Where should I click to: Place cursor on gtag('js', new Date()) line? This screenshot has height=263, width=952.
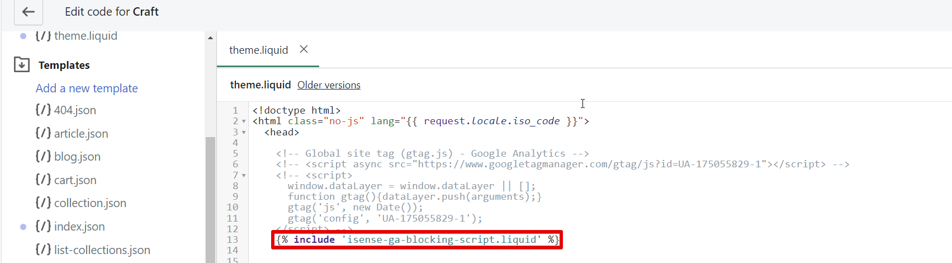pyautogui.click(x=356, y=207)
